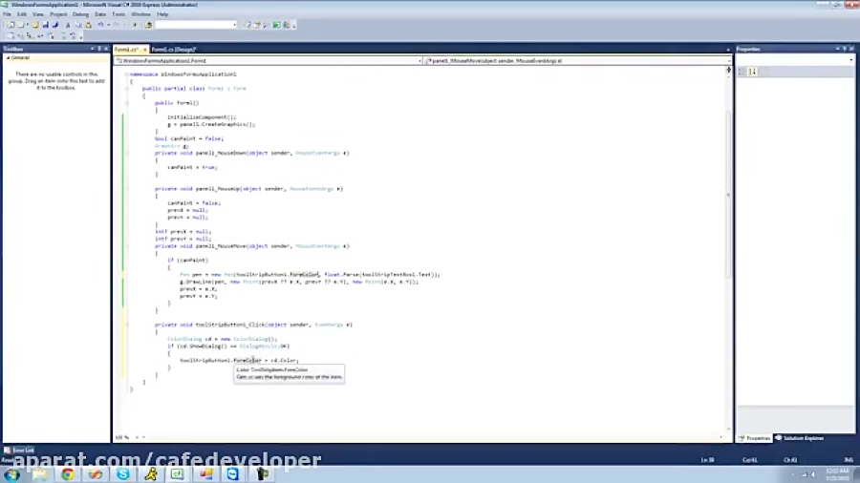Click the categorized view icon in Properties
Image resolution: width=860 pixels, height=483 pixels.
[742, 72]
